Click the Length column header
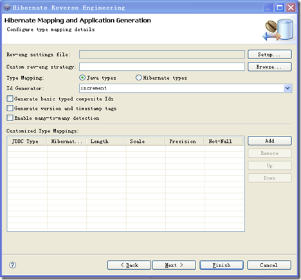This screenshot has height=280, width=301. pos(106,142)
